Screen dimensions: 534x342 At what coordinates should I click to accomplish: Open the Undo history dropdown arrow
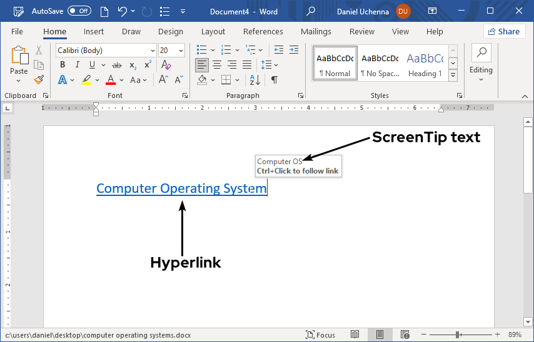(x=133, y=11)
